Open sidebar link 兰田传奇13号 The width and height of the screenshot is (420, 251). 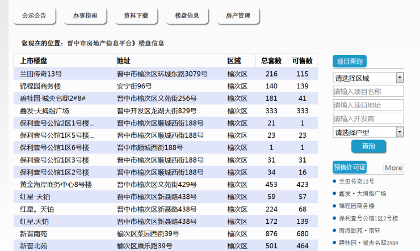(x=356, y=181)
